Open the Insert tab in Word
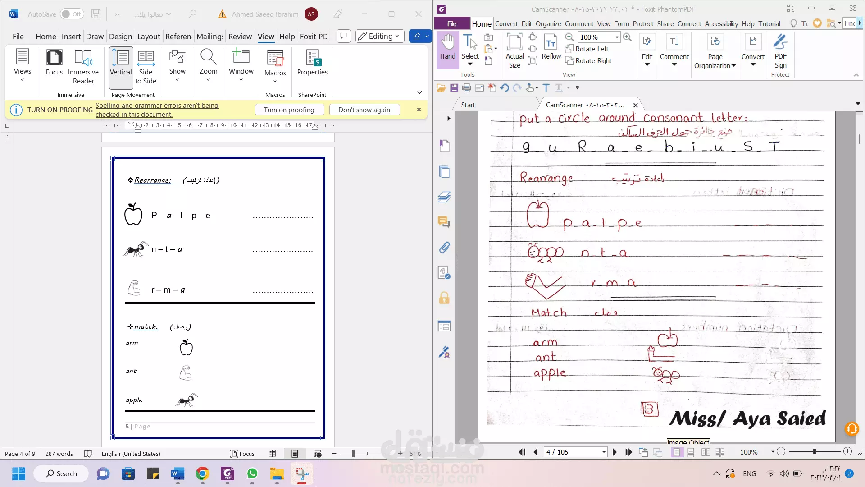The image size is (865, 487). click(x=71, y=37)
